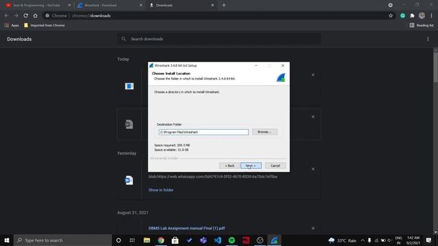Image resolution: width=438 pixels, height=246 pixels.
Task: Open the Imported from Chrome bookmarks folder
Action: (44, 25)
